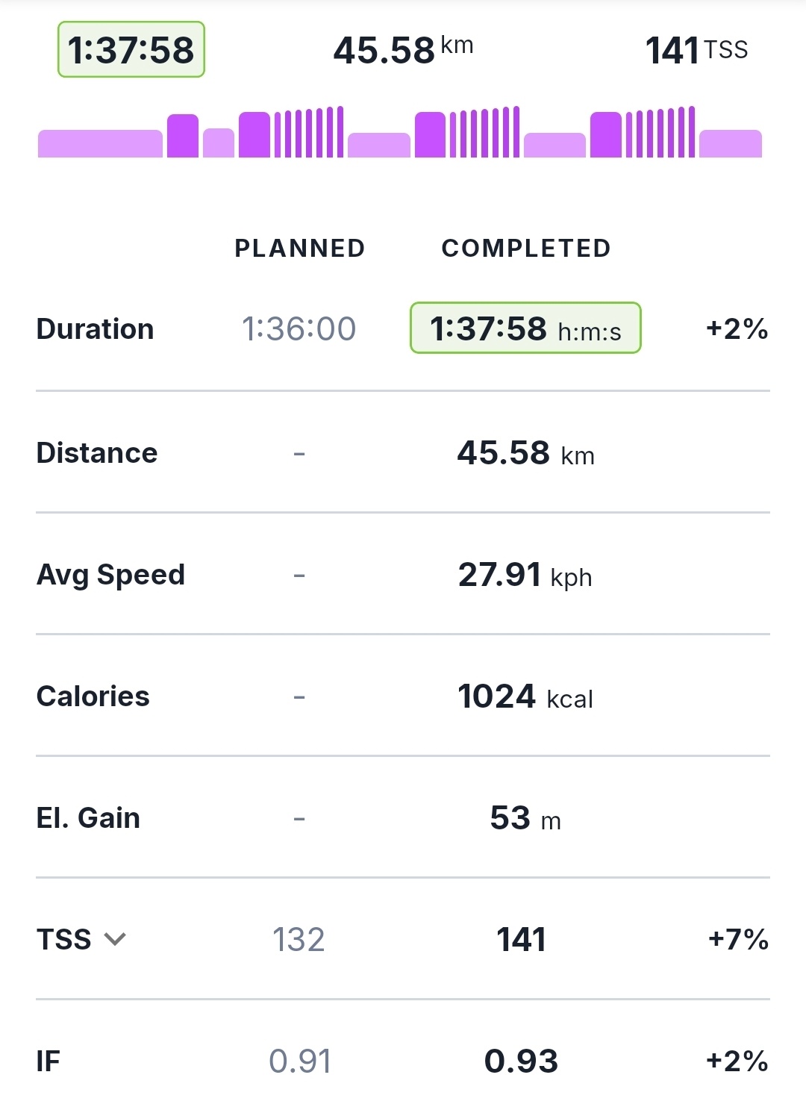Tap the +7% TSS compliance indicator
The height and width of the screenshot is (1116, 806).
coord(737,939)
